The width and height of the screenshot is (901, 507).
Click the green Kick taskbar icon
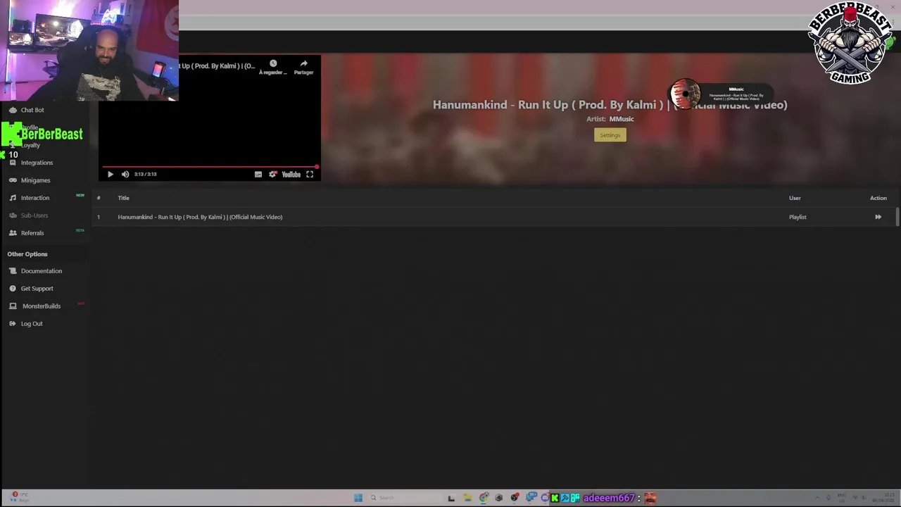point(555,498)
